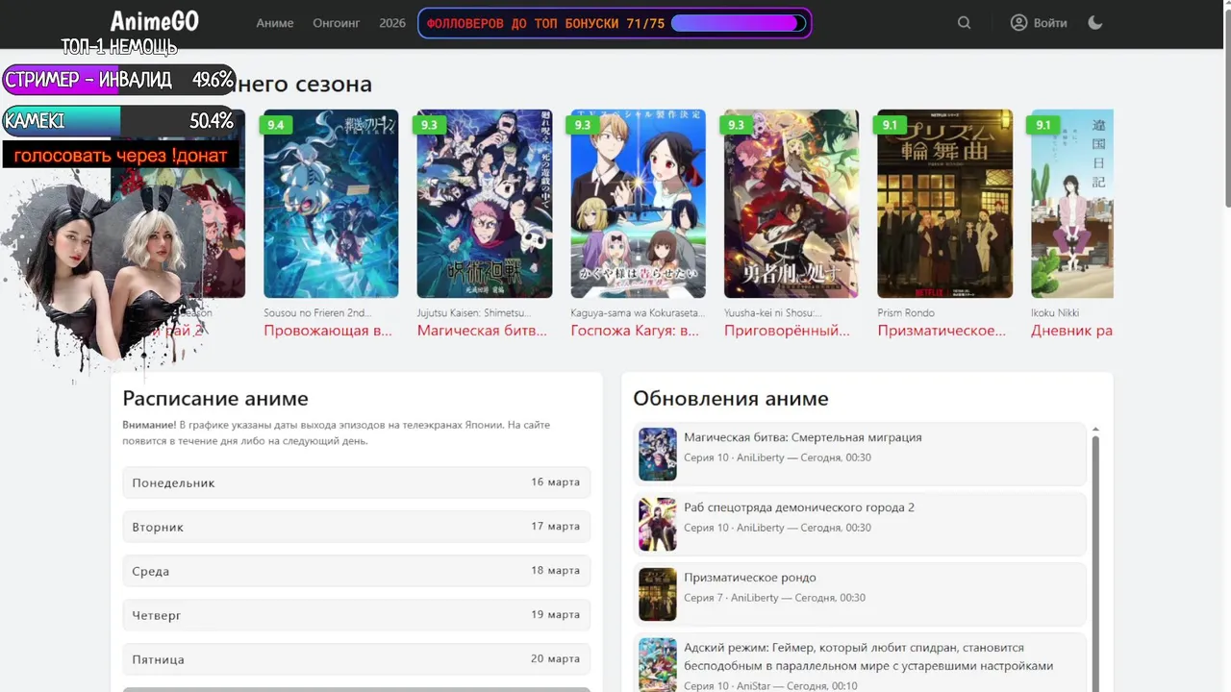
Task: Open the Онгоинг menu item
Action: tap(337, 23)
